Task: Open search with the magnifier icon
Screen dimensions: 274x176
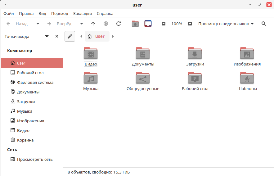Action: coord(264,24)
